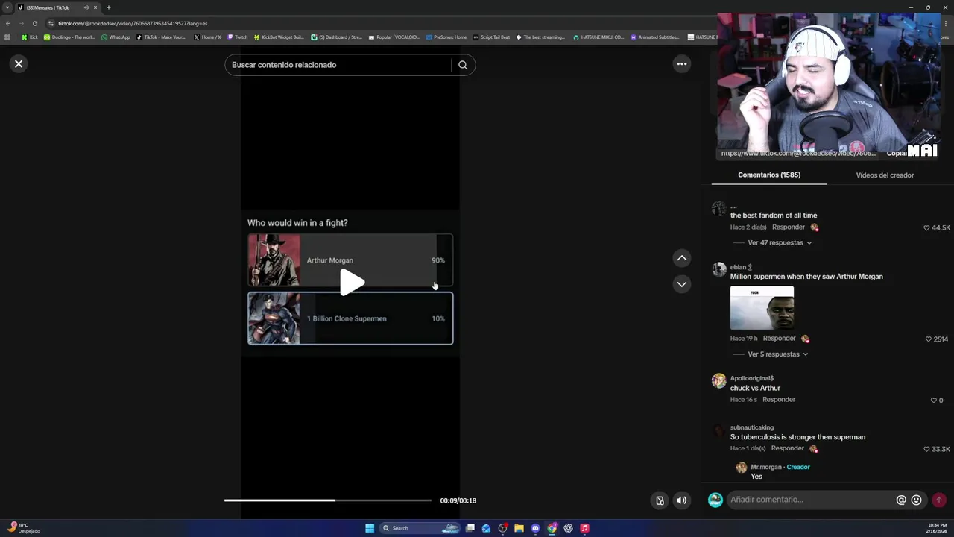Open the image attached to eblan's comment
Image resolution: width=954 pixels, height=537 pixels.
point(762,307)
